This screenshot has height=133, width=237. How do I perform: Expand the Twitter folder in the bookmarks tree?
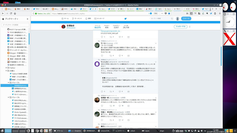[6, 68]
